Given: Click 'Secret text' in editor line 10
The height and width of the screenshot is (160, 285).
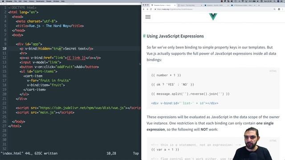Looking at the screenshot, I should pyautogui.click(x=75, y=48).
